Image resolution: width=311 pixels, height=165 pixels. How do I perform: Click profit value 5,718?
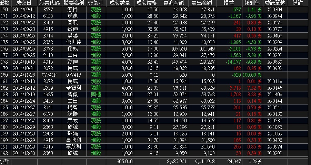235,88
